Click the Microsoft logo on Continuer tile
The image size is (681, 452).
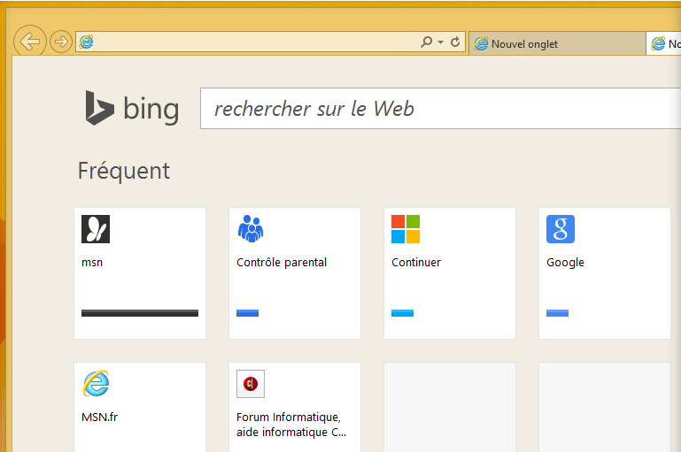(x=406, y=229)
